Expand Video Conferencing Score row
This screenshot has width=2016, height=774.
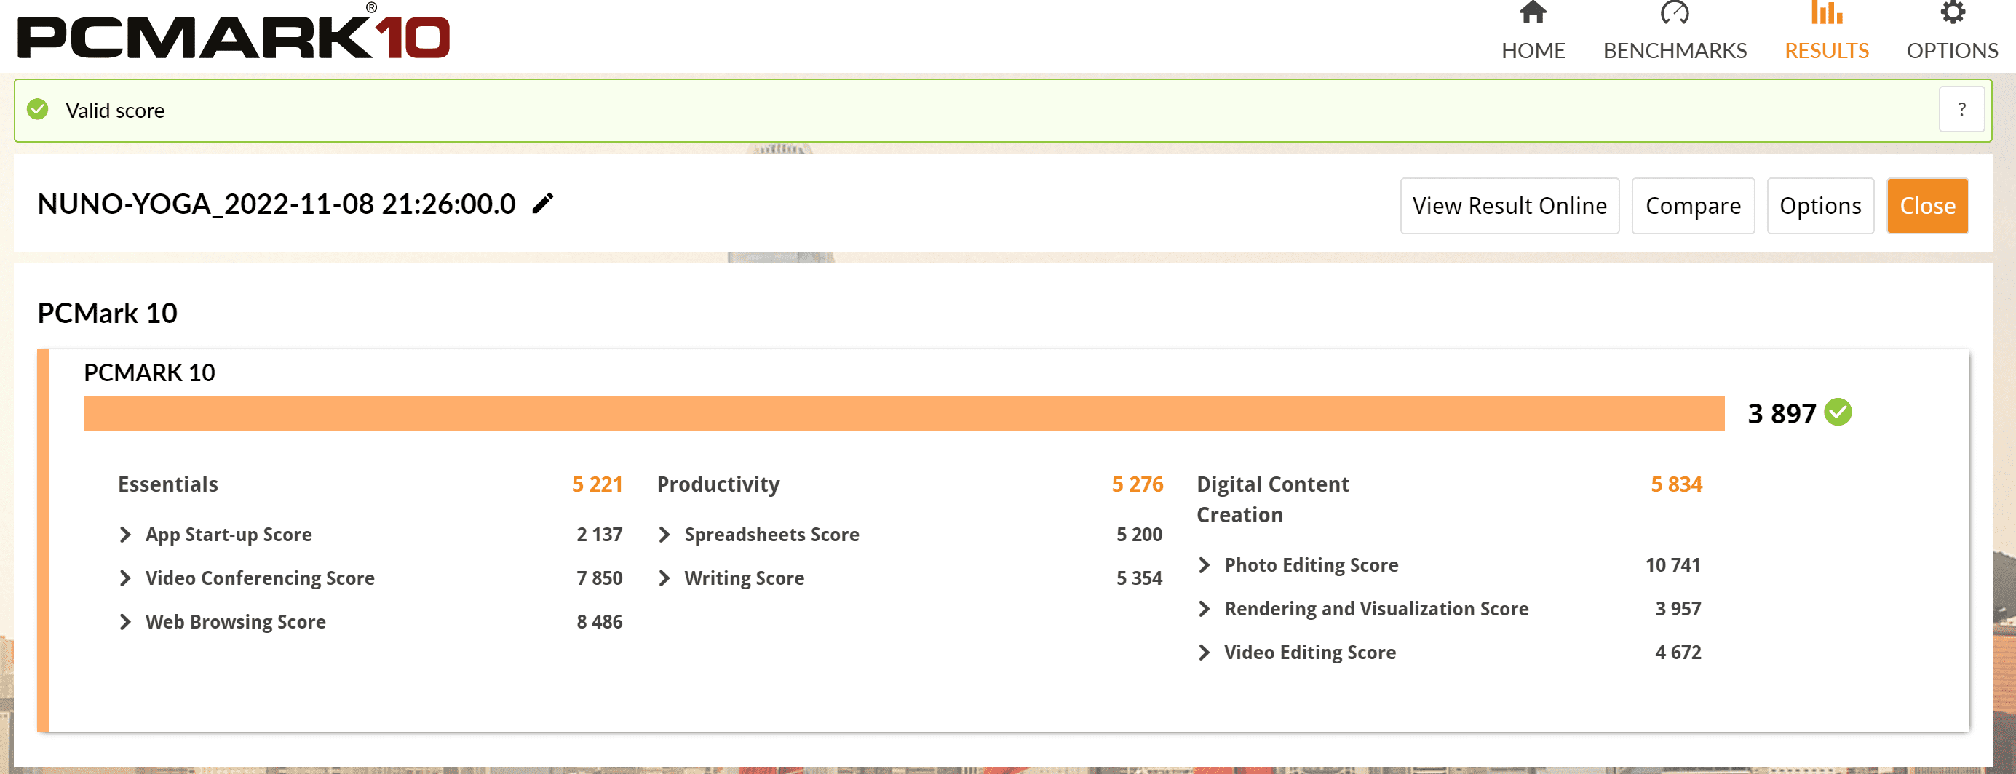pyautogui.click(x=125, y=578)
